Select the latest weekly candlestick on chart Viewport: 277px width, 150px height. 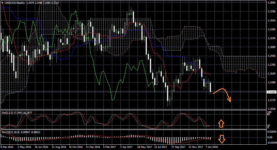(211, 87)
